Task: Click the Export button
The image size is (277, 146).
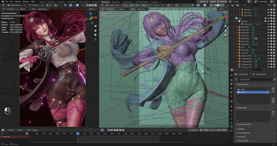Action: 202,2
